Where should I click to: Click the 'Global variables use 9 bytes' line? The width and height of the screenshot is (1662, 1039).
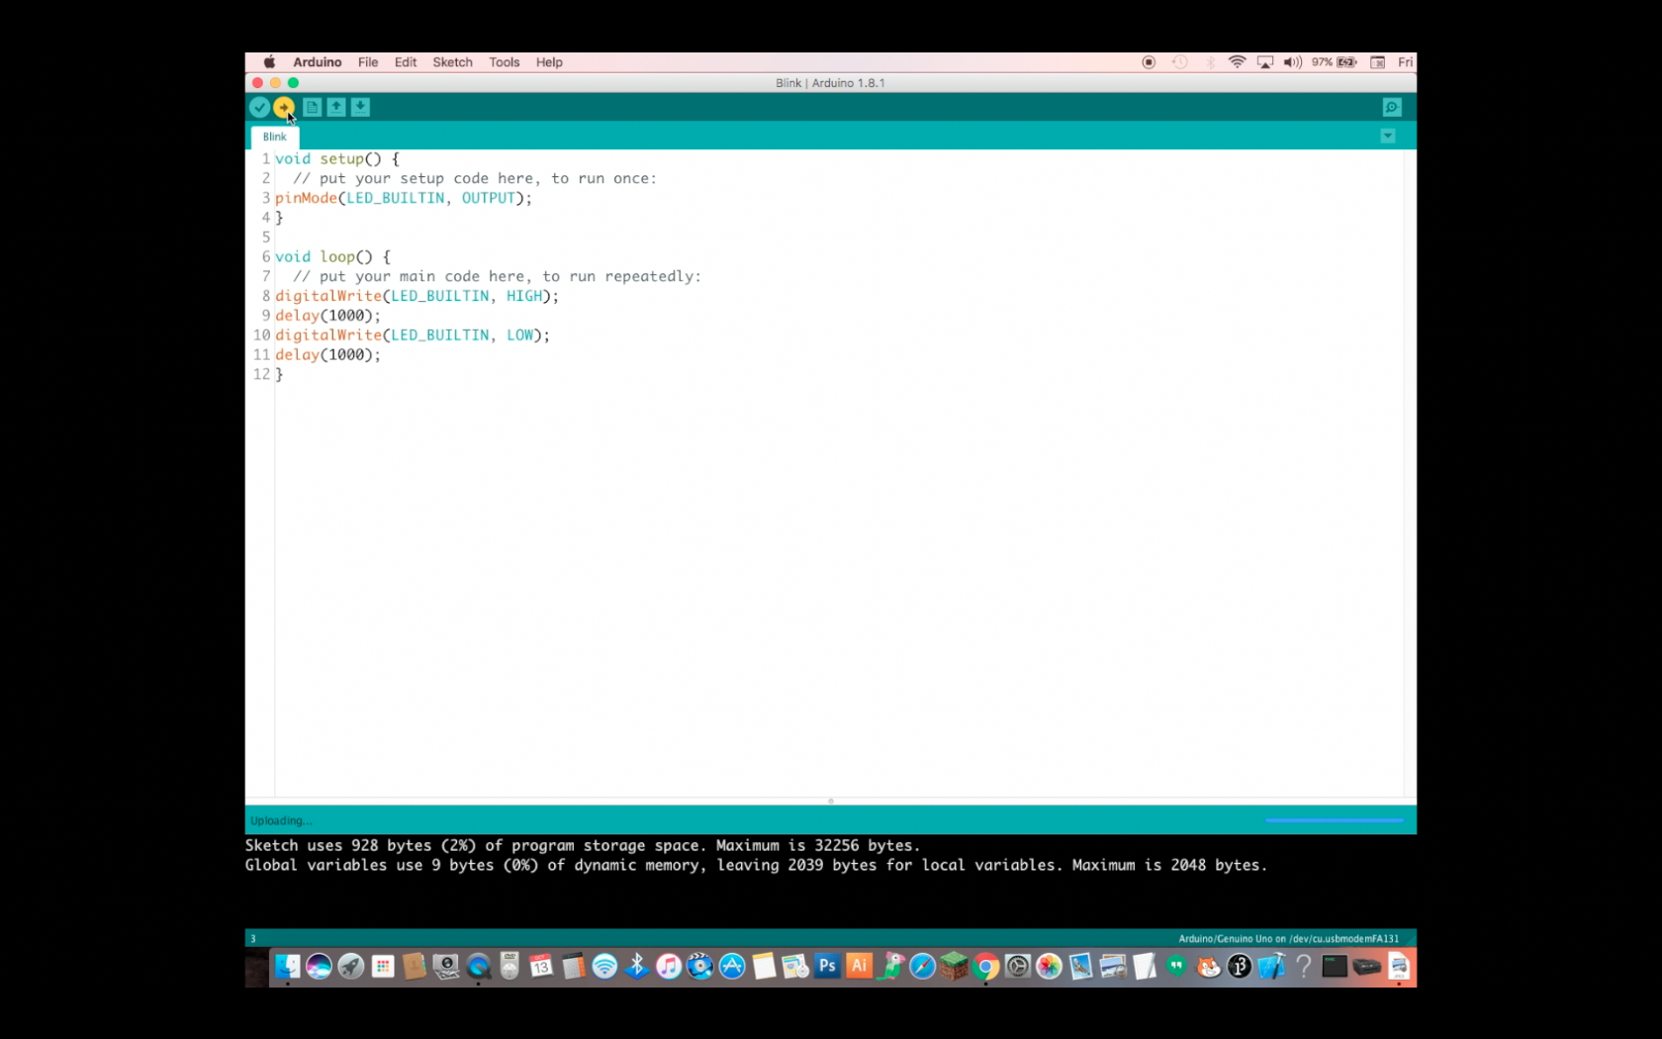click(x=756, y=865)
